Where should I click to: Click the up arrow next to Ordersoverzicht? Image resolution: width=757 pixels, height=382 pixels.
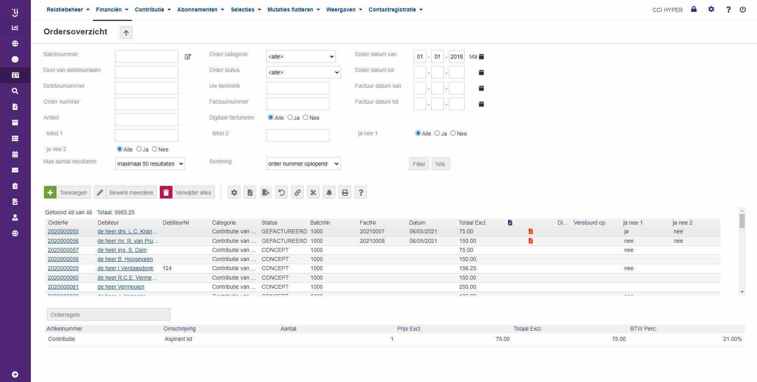click(x=126, y=32)
